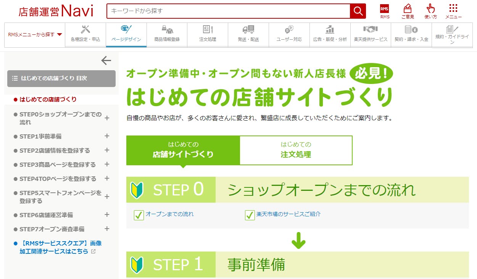Open the RMS icon link
Viewport: 477px width, 279px height.
[x=385, y=11]
